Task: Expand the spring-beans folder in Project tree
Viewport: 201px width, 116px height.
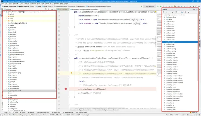Action: 6,48
